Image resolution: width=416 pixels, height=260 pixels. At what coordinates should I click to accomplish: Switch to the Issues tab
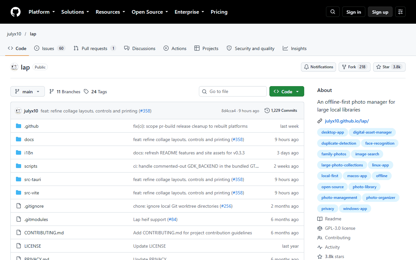tap(50, 48)
